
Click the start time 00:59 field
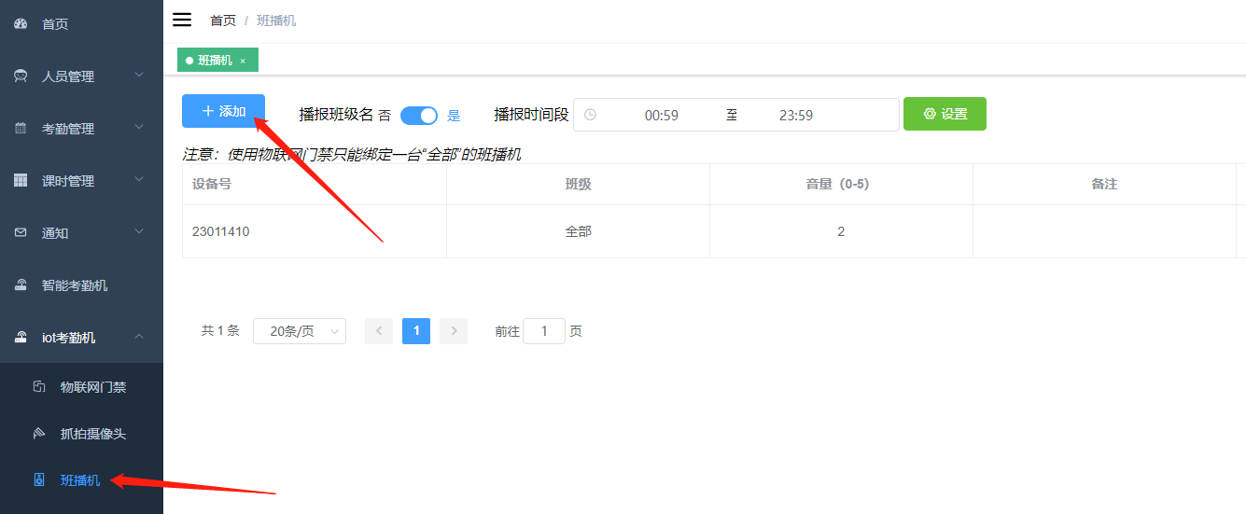(x=662, y=116)
